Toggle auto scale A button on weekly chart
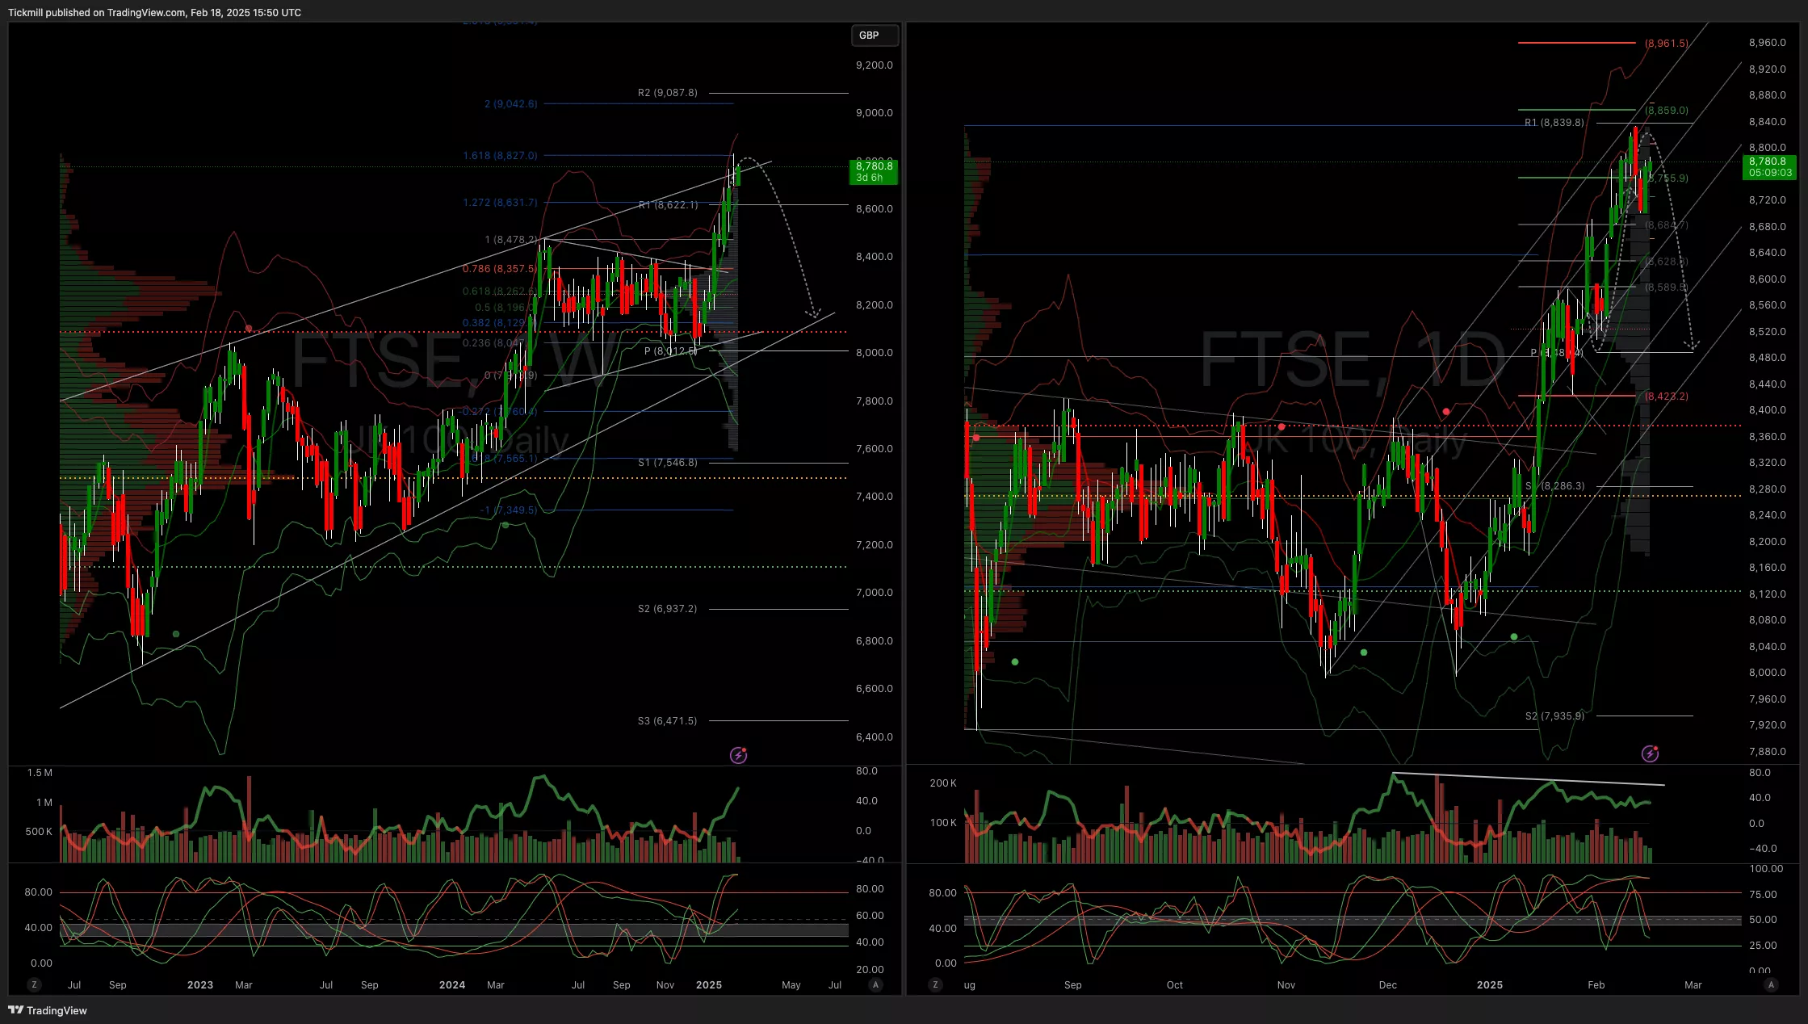 (x=875, y=984)
